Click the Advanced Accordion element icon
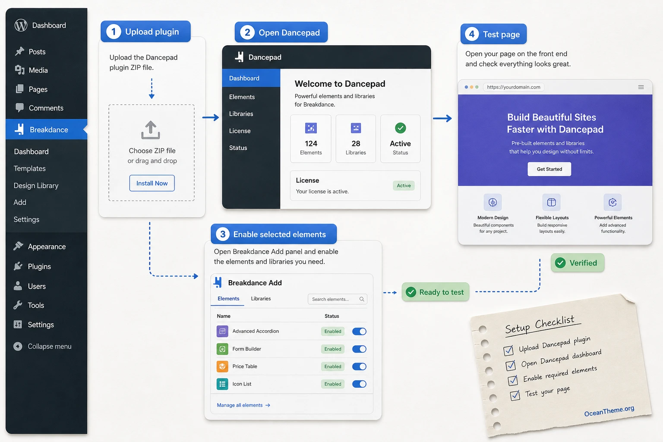The width and height of the screenshot is (663, 442). [x=222, y=331]
